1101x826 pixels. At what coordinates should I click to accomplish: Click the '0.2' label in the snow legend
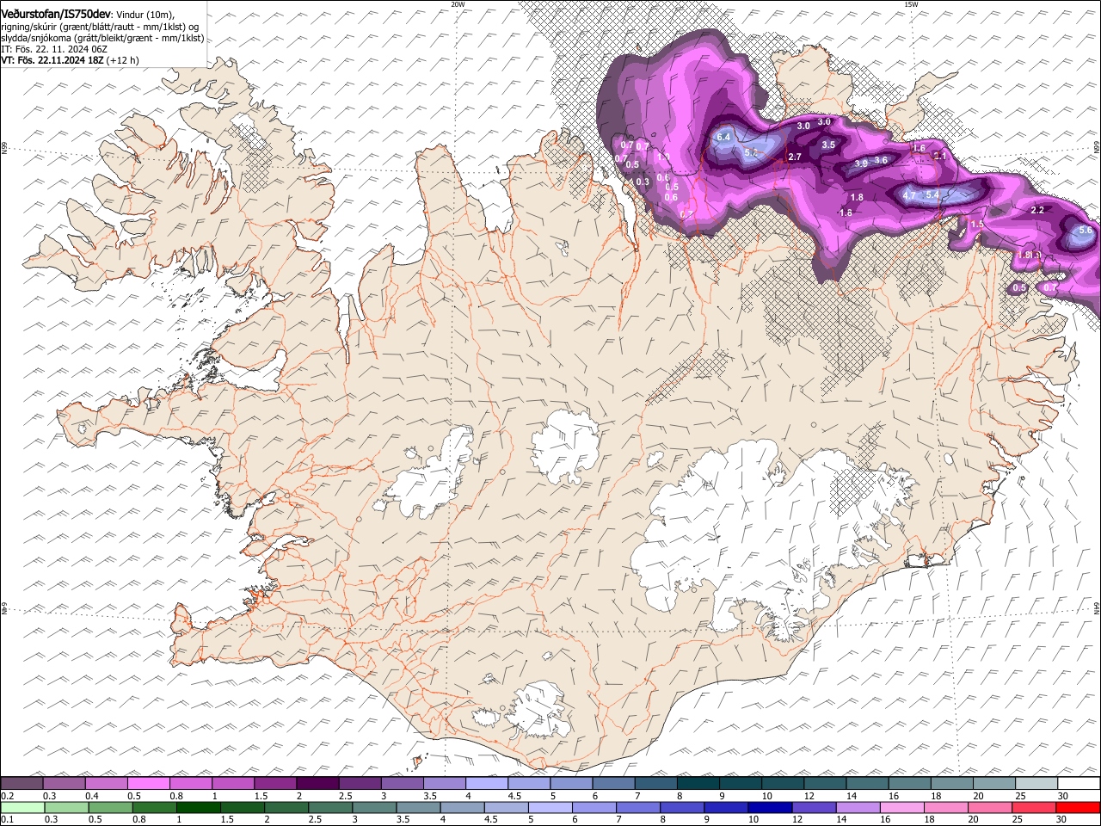click(6, 796)
